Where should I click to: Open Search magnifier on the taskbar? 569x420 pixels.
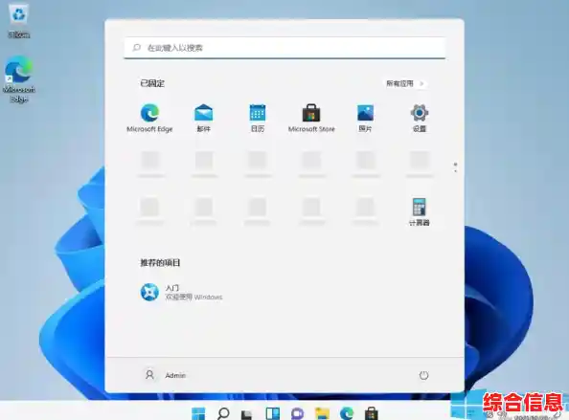click(223, 413)
